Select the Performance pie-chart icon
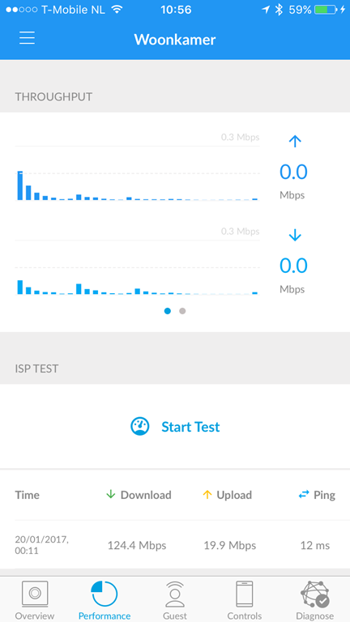The image size is (350, 622). click(105, 594)
